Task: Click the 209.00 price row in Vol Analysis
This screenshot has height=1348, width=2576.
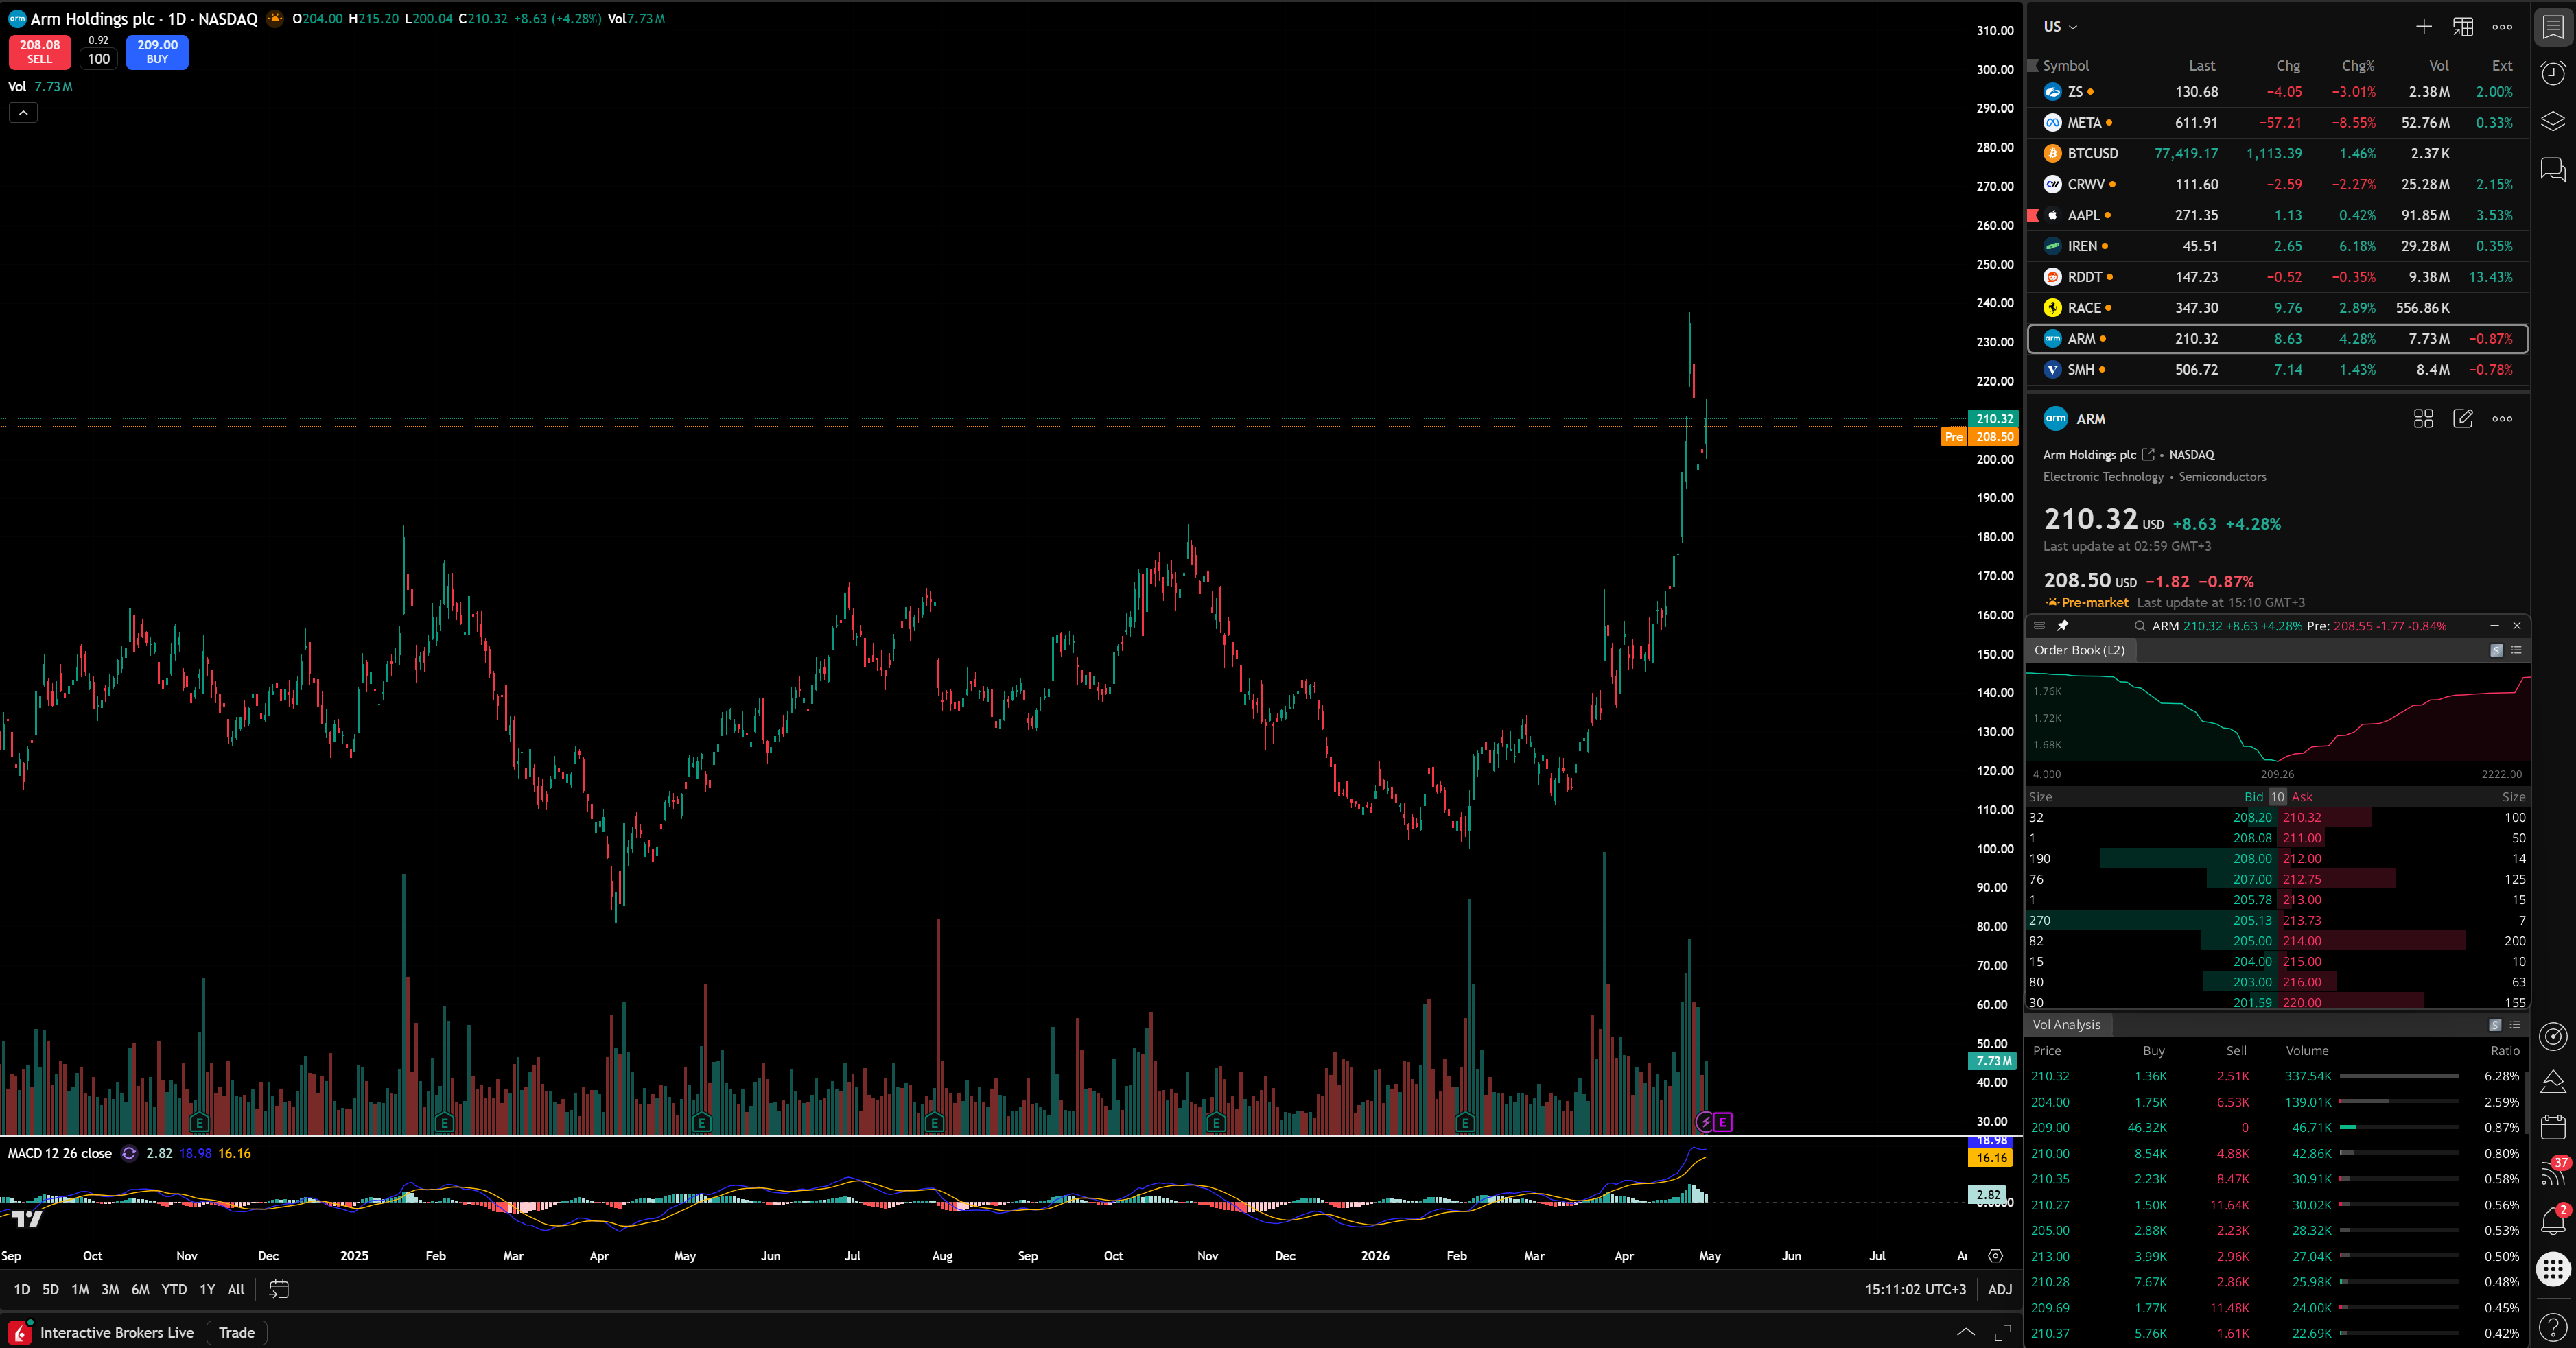Action: coord(2277,1127)
